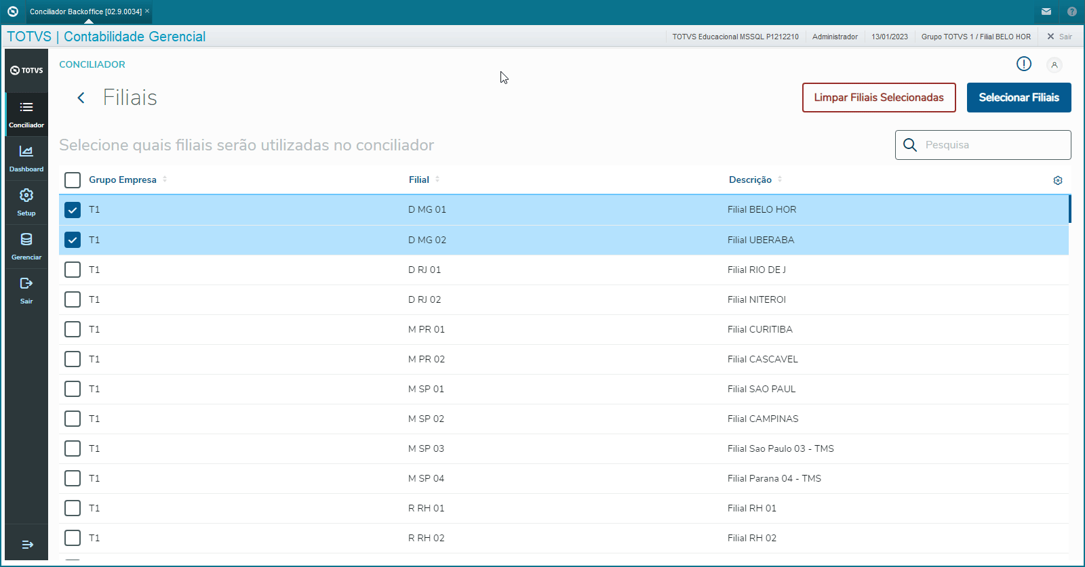This screenshot has height=567, width=1085.
Task: Click the TOTVS app logo in title bar
Action: [12, 12]
